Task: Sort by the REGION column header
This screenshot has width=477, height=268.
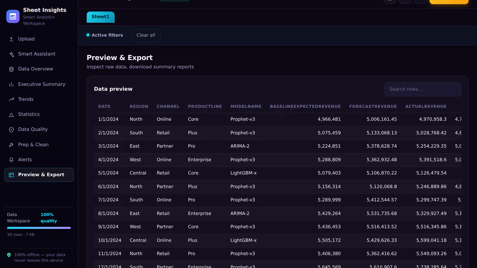Action: click(x=139, y=106)
